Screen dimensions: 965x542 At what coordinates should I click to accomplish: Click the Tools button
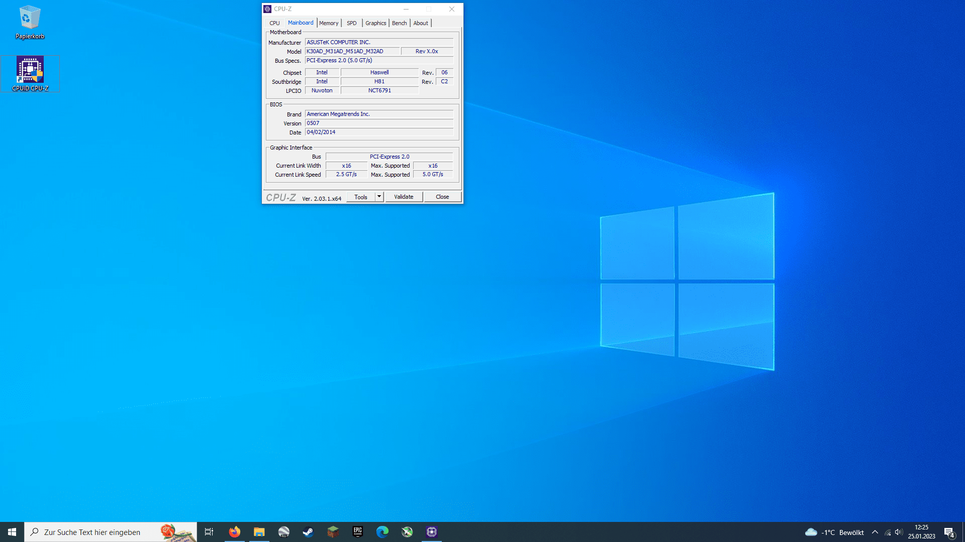pos(361,197)
